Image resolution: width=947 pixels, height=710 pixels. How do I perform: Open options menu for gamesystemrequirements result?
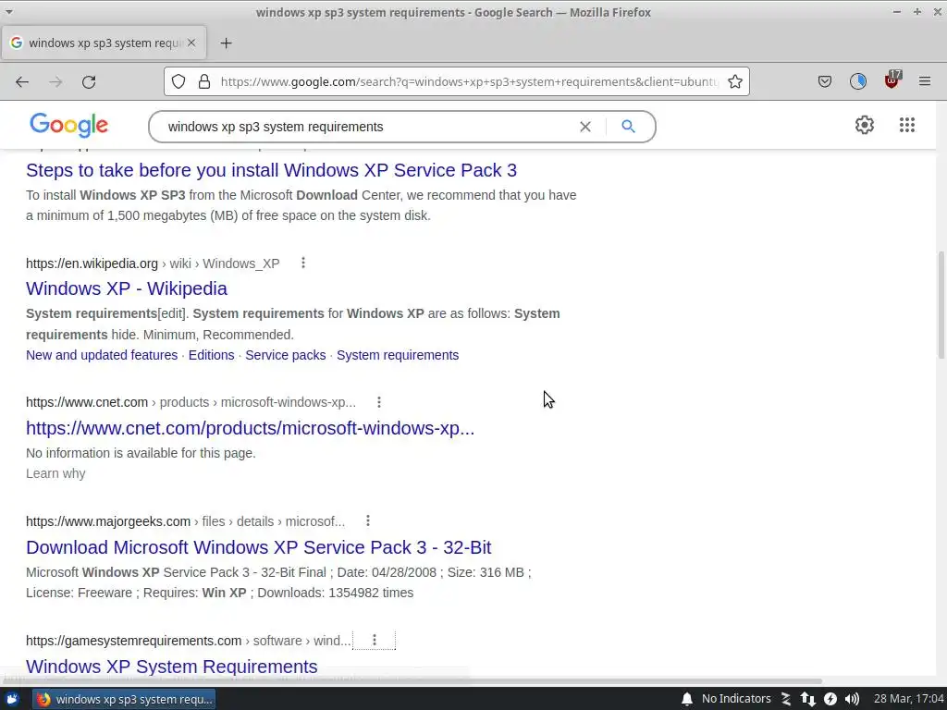(x=375, y=640)
